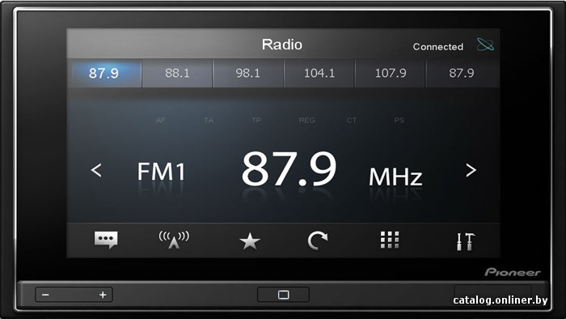
Task: Tune down with the left chevron arrow
Action: coord(96,170)
